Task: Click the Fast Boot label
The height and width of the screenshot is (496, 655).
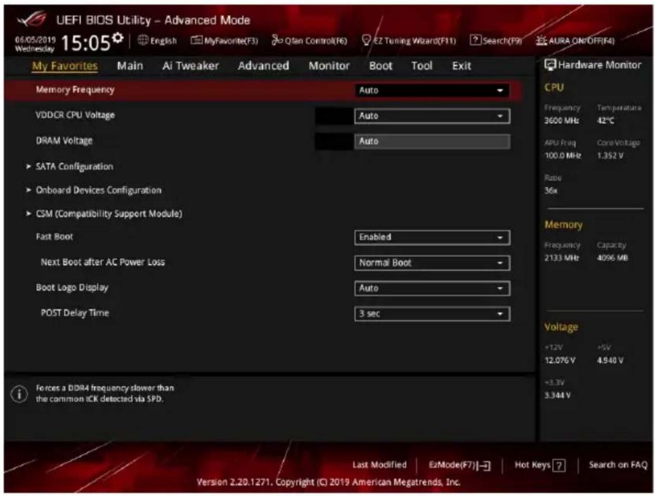Action: 54,237
